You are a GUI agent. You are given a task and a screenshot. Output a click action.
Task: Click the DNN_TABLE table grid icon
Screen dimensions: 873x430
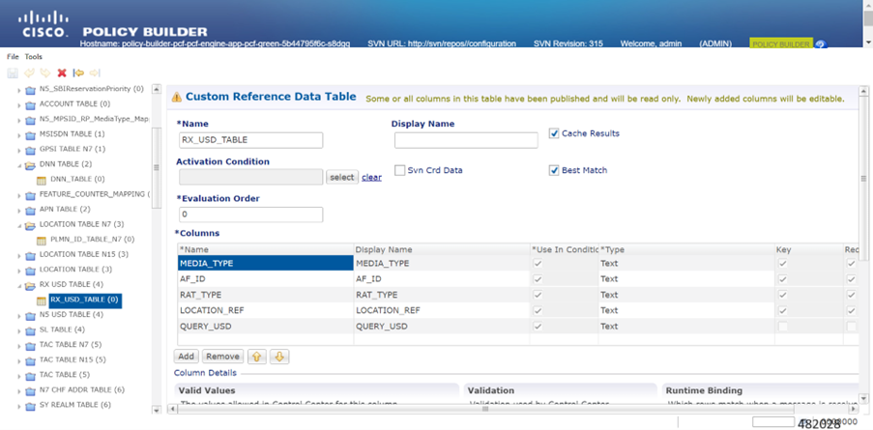42,180
